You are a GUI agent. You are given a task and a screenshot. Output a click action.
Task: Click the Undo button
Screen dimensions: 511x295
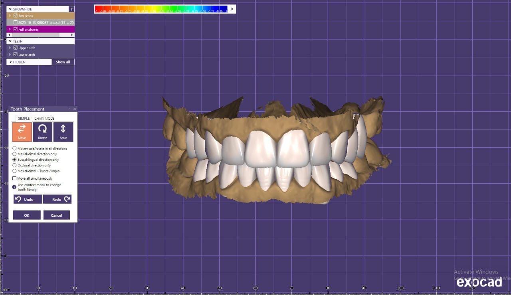coord(28,199)
